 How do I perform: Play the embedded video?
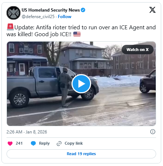point(81,84)
